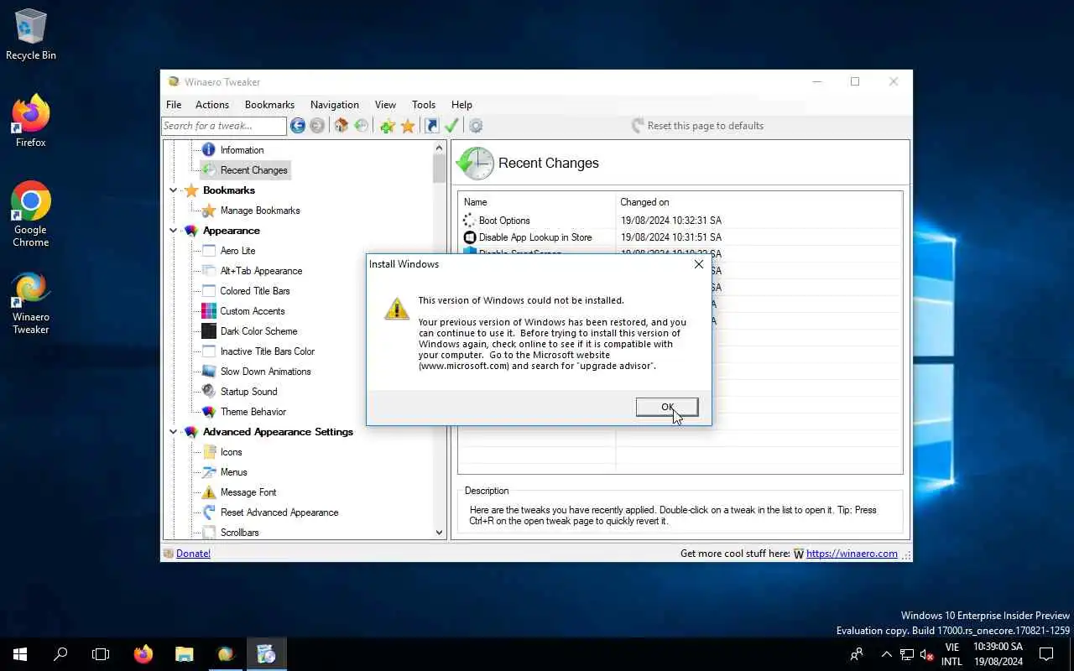Image resolution: width=1074 pixels, height=671 pixels.
Task: Click the Message Font warning icon
Action: tap(208, 492)
